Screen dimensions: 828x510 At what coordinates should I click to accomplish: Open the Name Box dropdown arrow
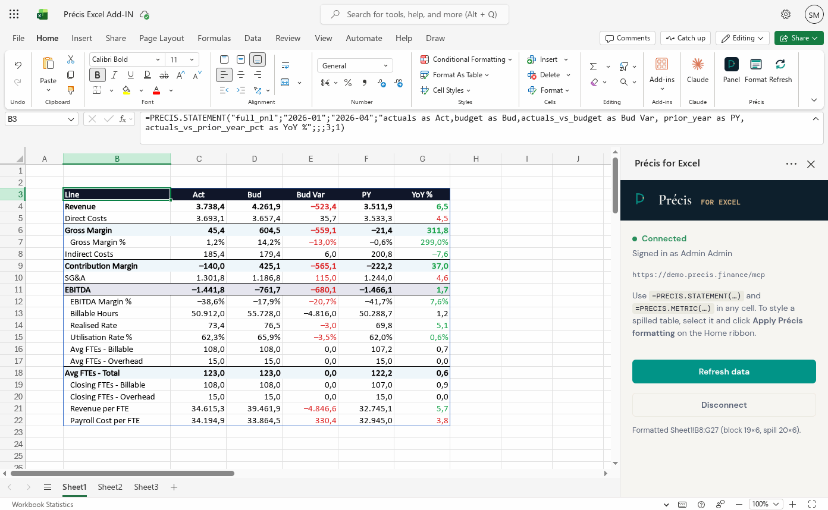[71, 119]
